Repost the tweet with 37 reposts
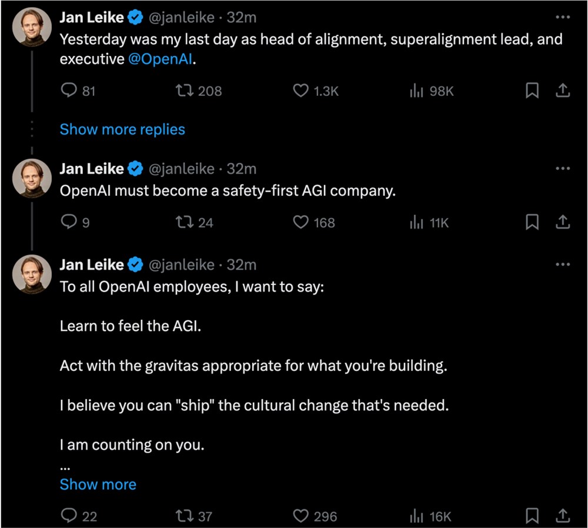Screen dimensions: 588x528 (x=183, y=516)
